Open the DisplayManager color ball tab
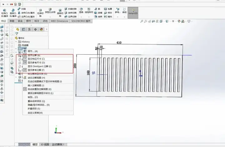This screenshot has height=147, width=225. (41, 29)
